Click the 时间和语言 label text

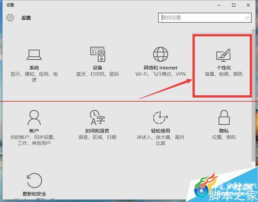[x=97, y=131]
